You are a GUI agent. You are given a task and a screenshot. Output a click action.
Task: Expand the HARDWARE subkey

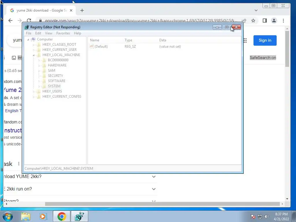coord(39,66)
